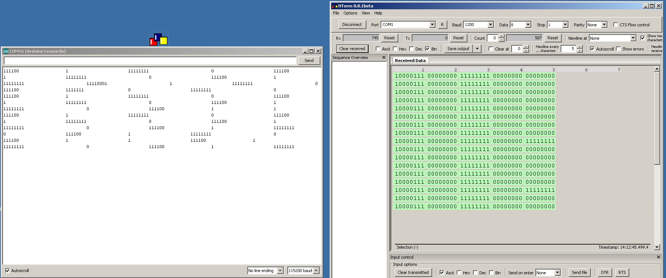Enable Bin input type in Input options

coord(491,272)
